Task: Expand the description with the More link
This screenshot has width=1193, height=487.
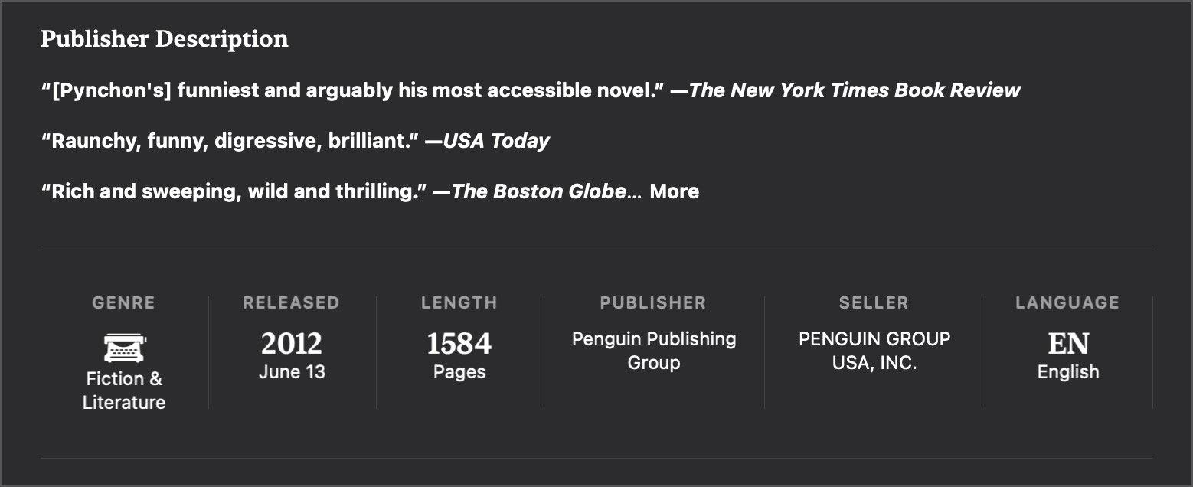Action: coord(674,191)
